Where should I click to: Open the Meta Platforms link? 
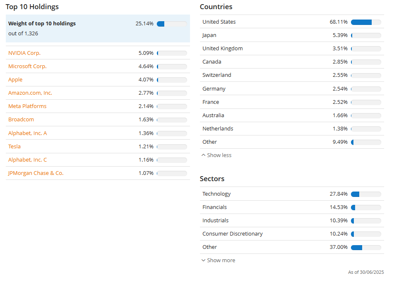tap(27, 106)
